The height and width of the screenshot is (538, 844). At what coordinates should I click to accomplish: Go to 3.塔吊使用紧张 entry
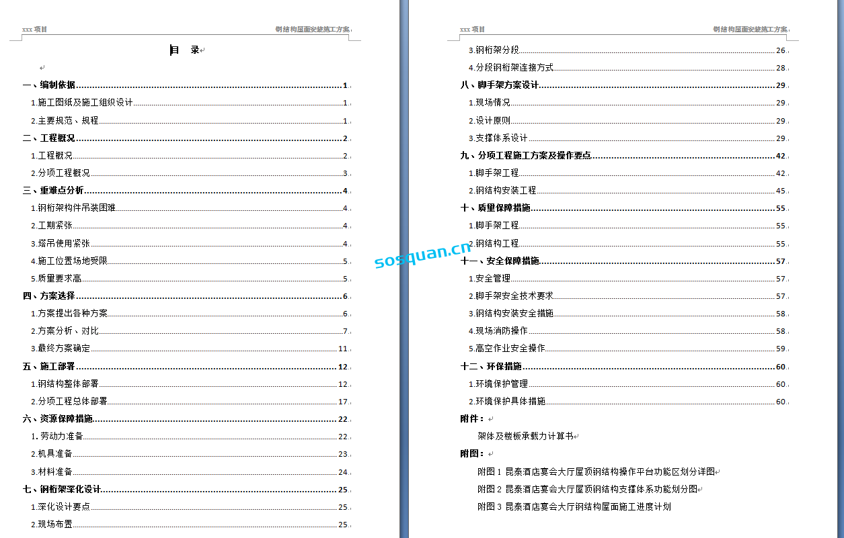(61, 244)
